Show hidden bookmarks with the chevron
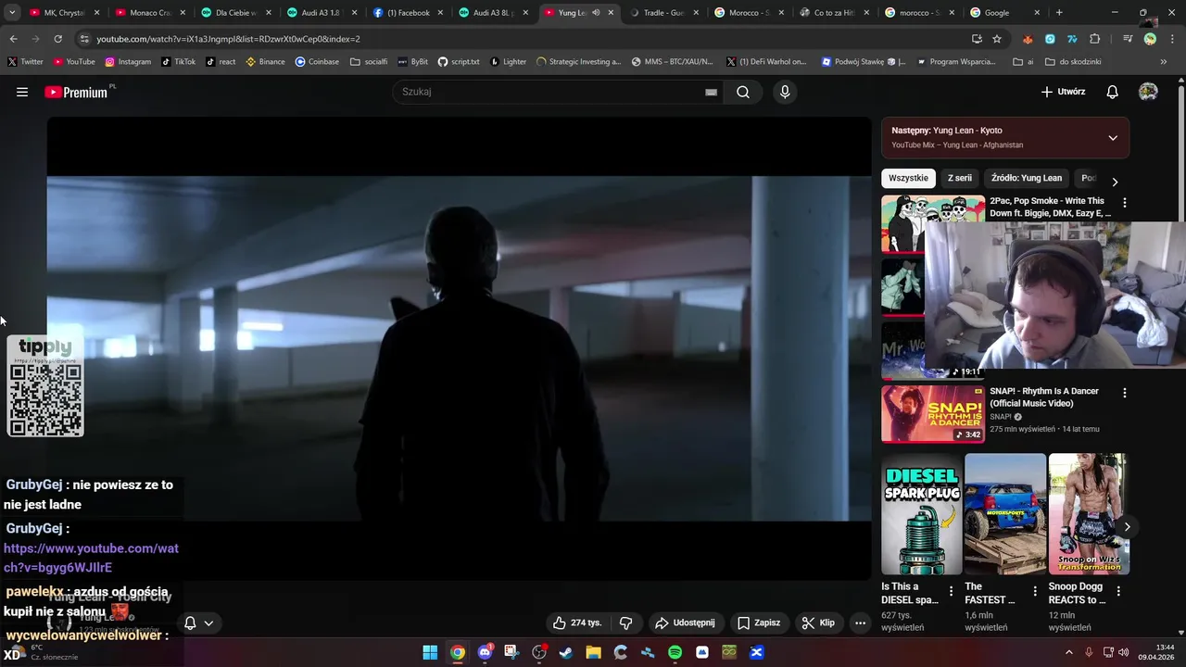1186x667 pixels. pos(1164,62)
